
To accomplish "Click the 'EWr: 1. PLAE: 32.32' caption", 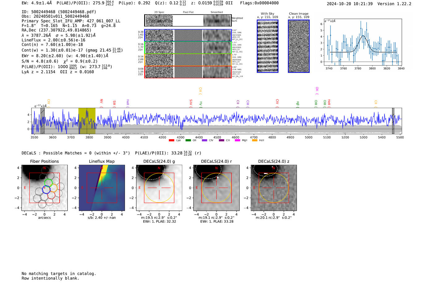I will pos(159,222).
